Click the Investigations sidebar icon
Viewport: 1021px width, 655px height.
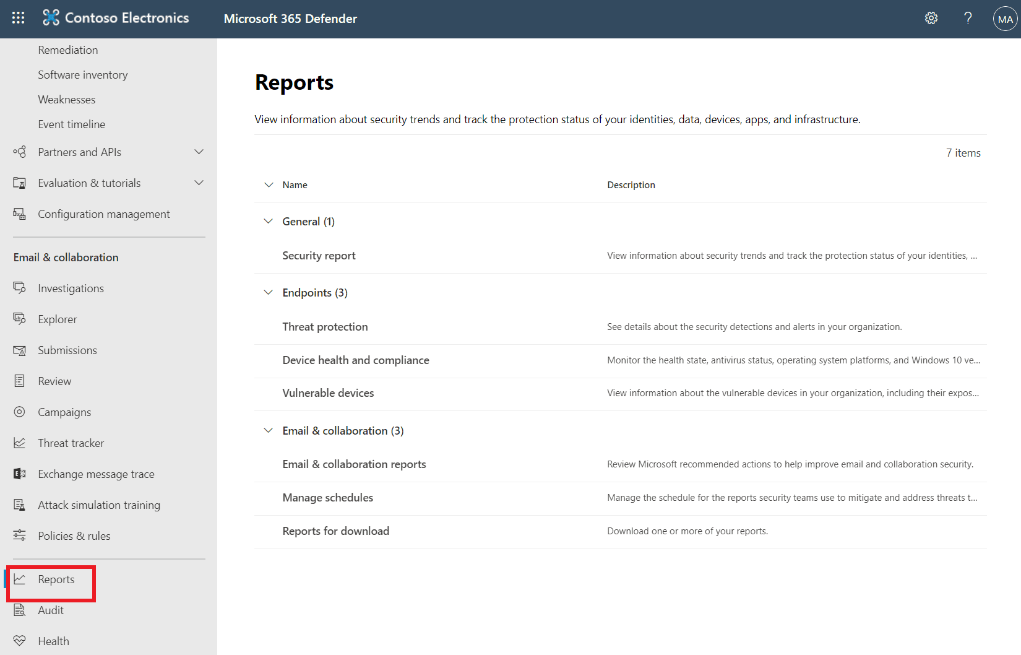coord(20,288)
